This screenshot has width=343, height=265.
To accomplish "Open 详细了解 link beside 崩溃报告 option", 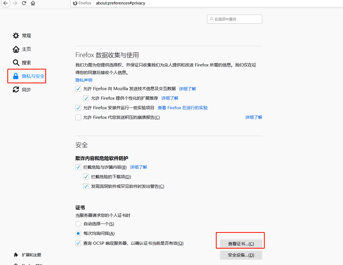I will (x=254, y=117).
